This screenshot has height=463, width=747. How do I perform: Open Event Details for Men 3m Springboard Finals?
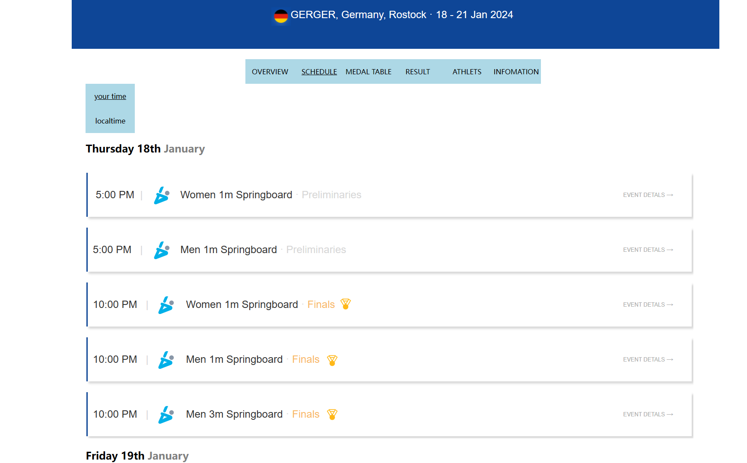click(648, 415)
